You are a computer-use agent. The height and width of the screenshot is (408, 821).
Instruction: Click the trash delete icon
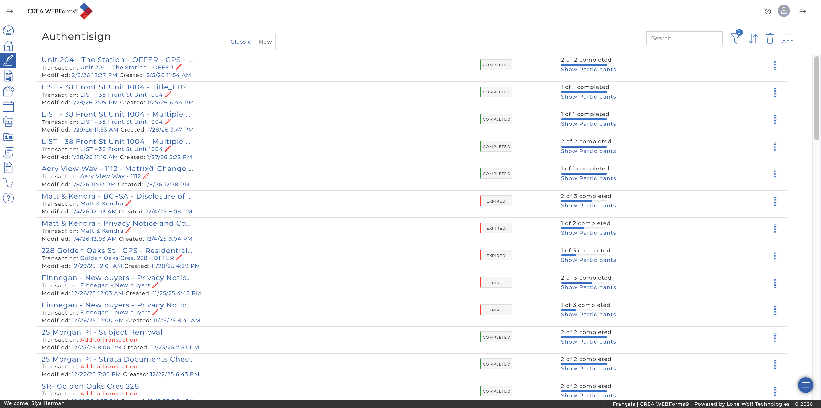click(770, 39)
